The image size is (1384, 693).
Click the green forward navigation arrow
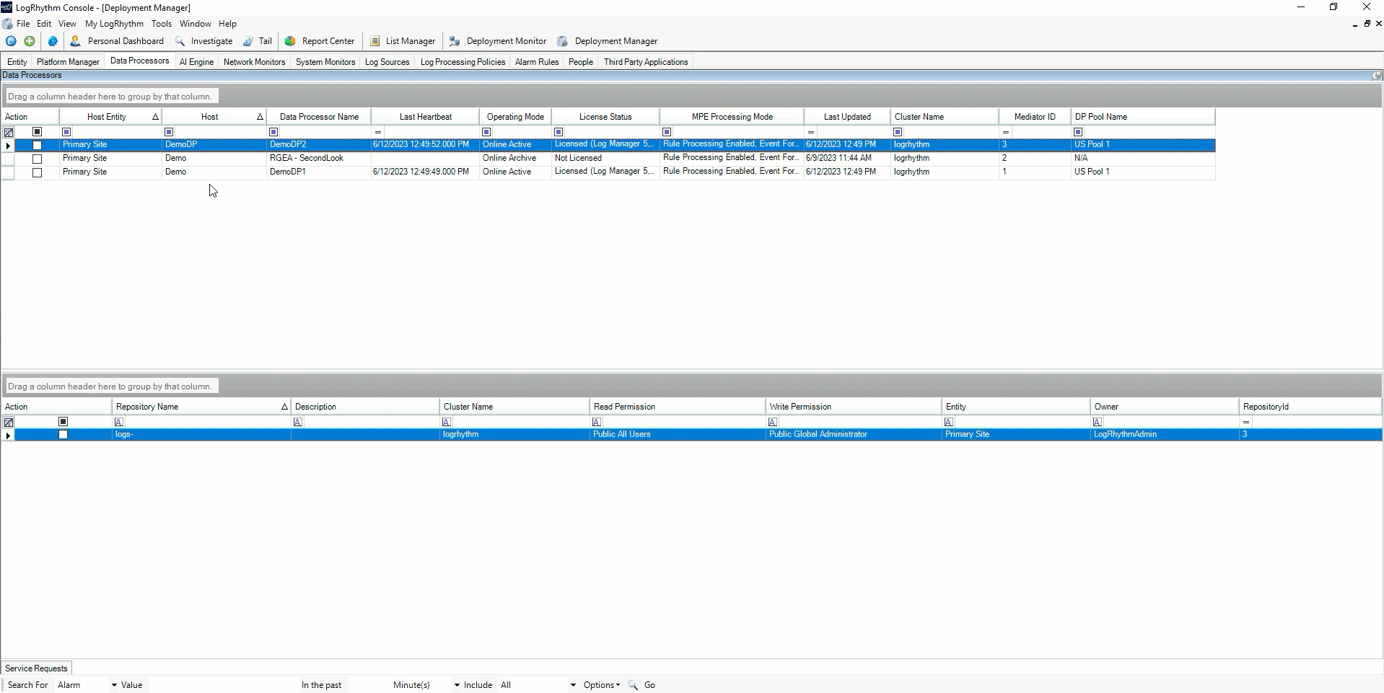(x=30, y=41)
